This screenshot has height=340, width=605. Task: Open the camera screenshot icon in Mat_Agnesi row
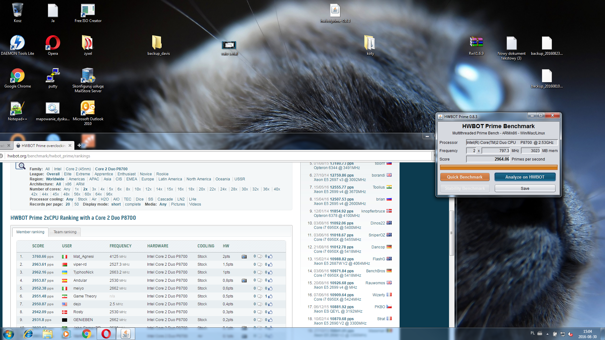point(244,257)
